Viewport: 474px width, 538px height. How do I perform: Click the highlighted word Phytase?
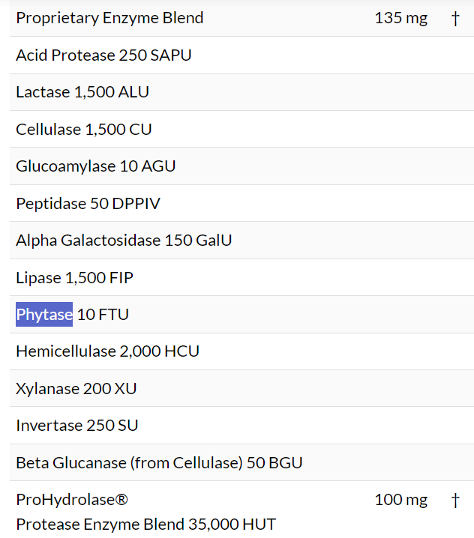[x=44, y=315]
